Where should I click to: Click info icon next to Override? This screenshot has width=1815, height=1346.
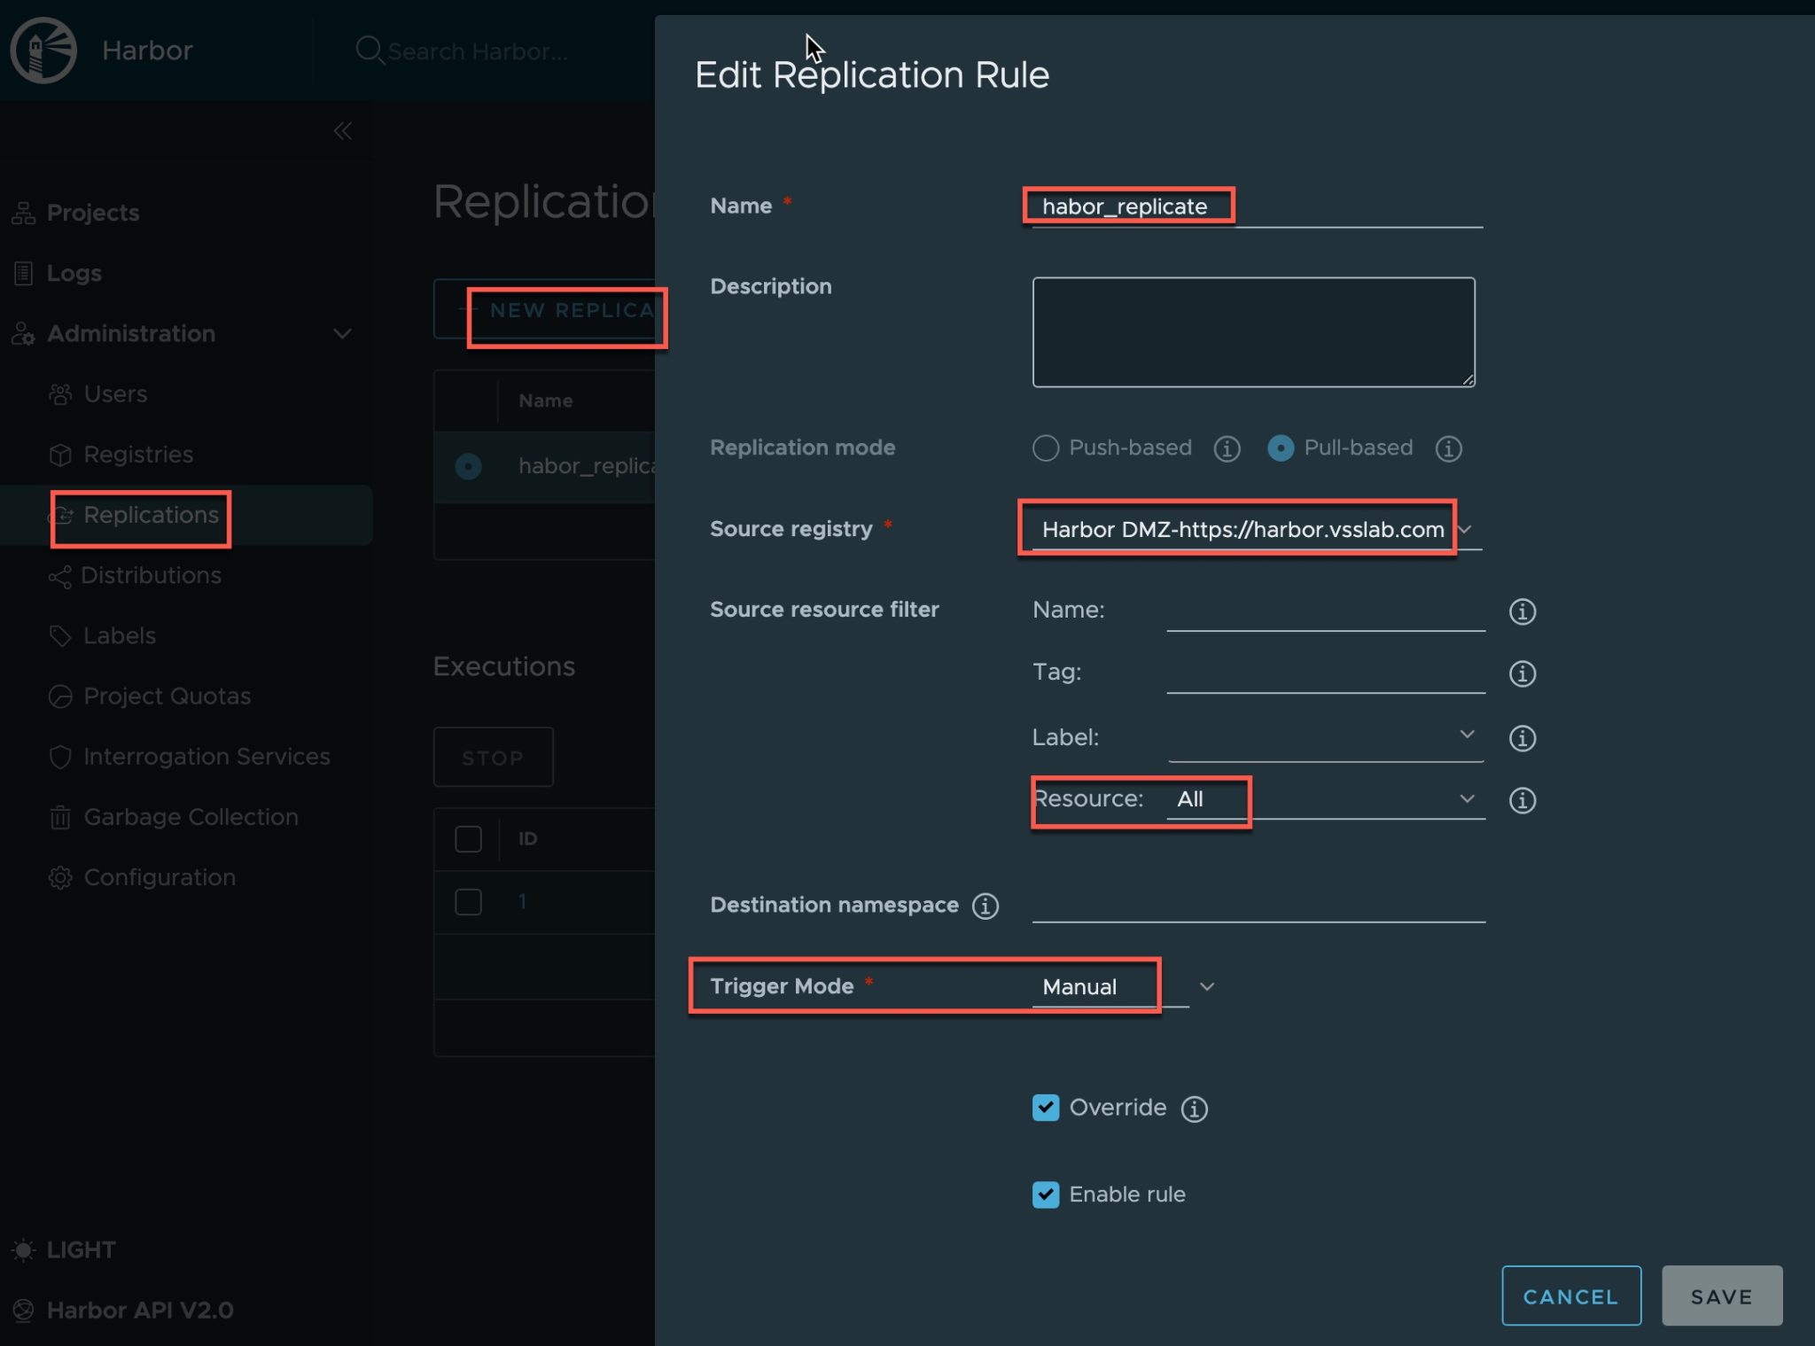[x=1195, y=1109]
